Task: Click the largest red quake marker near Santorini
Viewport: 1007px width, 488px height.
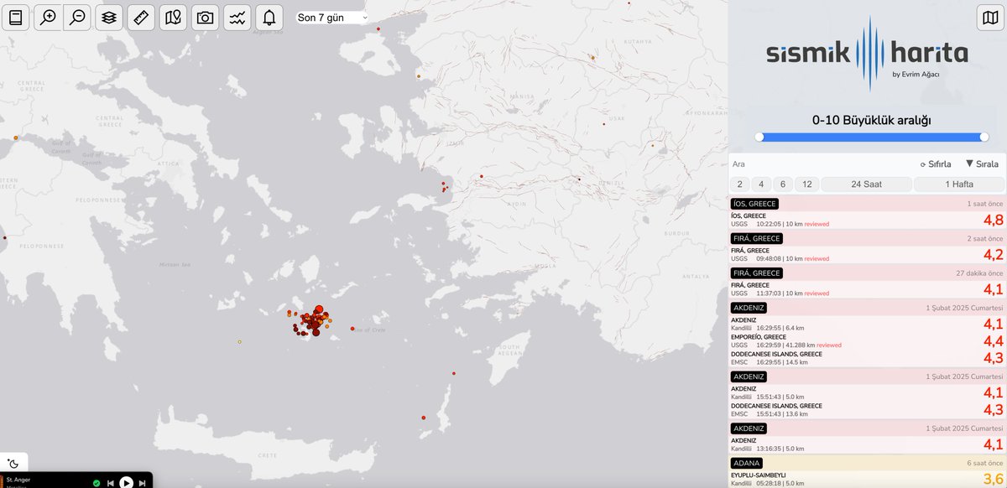Action: (318, 310)
